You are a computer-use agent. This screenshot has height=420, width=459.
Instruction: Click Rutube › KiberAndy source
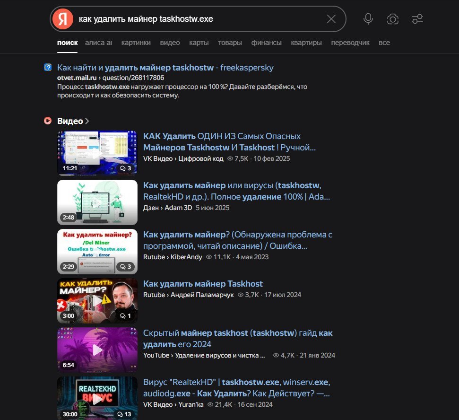tap(173, 257)
